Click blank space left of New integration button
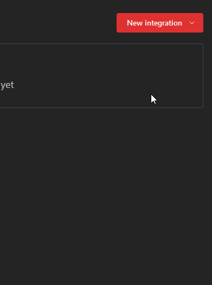The width and height of the screenshot is (212, 285). 58,23
